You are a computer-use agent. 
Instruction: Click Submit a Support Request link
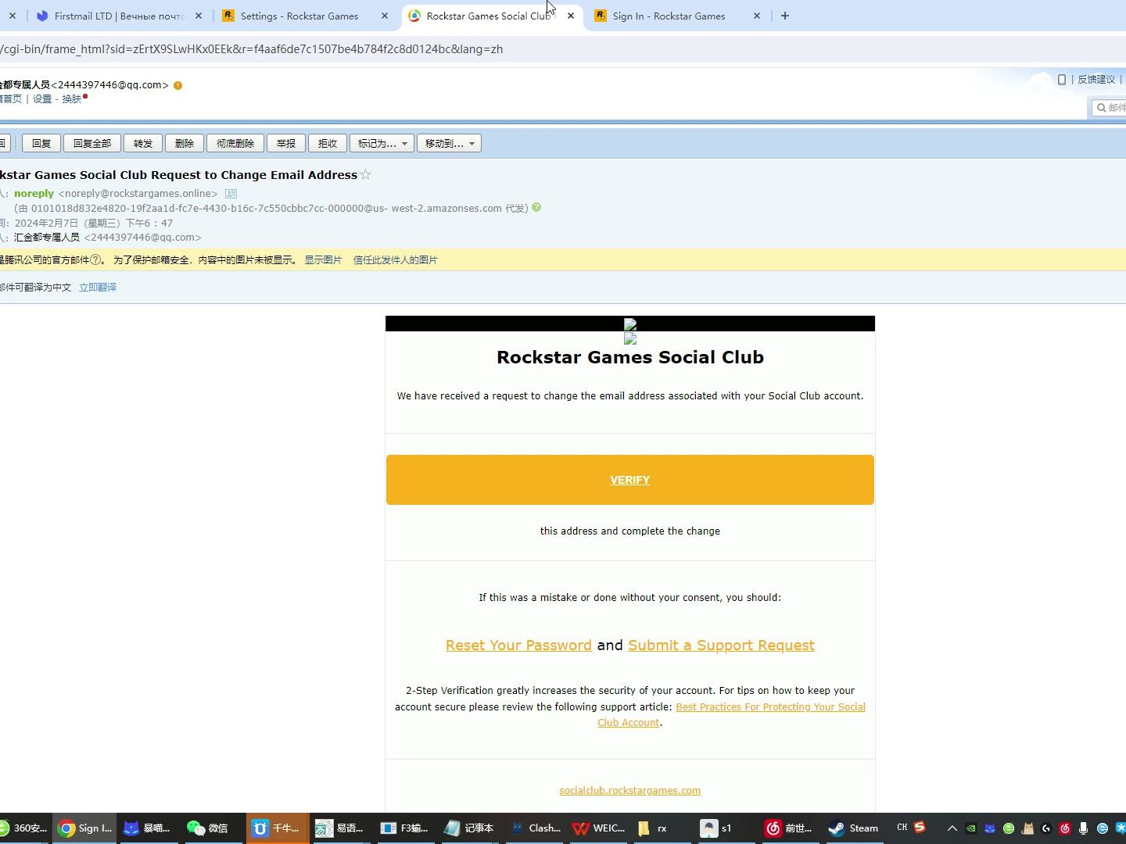pyautogui.click(x=721, y=646)
